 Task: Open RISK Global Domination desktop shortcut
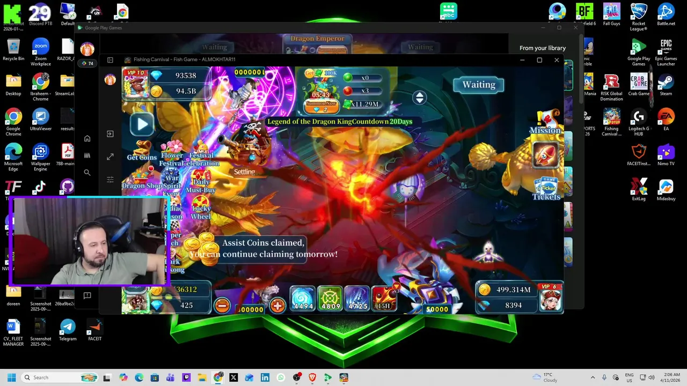[611, 87]
